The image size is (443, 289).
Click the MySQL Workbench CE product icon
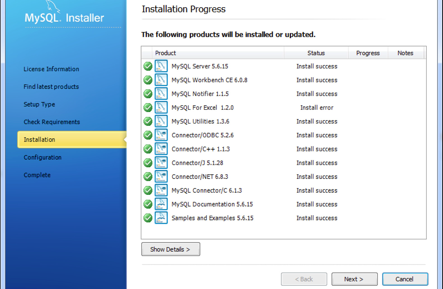click(161, 80)
